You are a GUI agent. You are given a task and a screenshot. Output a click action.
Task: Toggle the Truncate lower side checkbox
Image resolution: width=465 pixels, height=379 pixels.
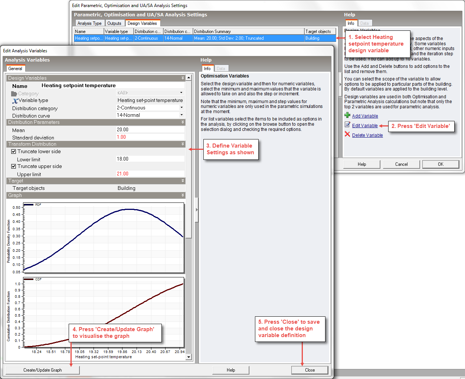pos(14,152)
